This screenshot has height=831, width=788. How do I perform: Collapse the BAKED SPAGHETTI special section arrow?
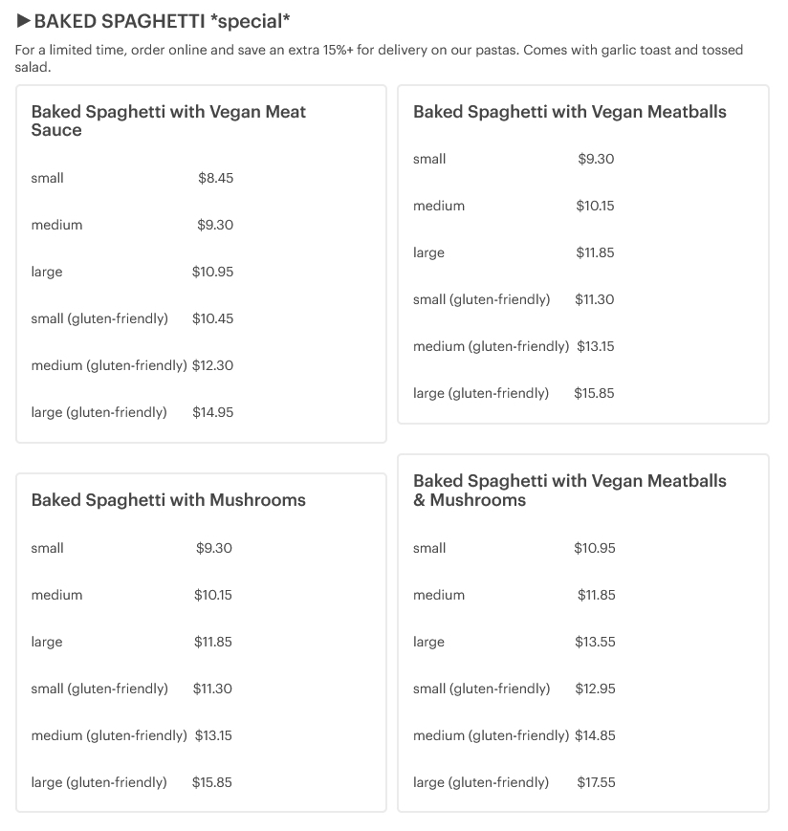[24, 20]
